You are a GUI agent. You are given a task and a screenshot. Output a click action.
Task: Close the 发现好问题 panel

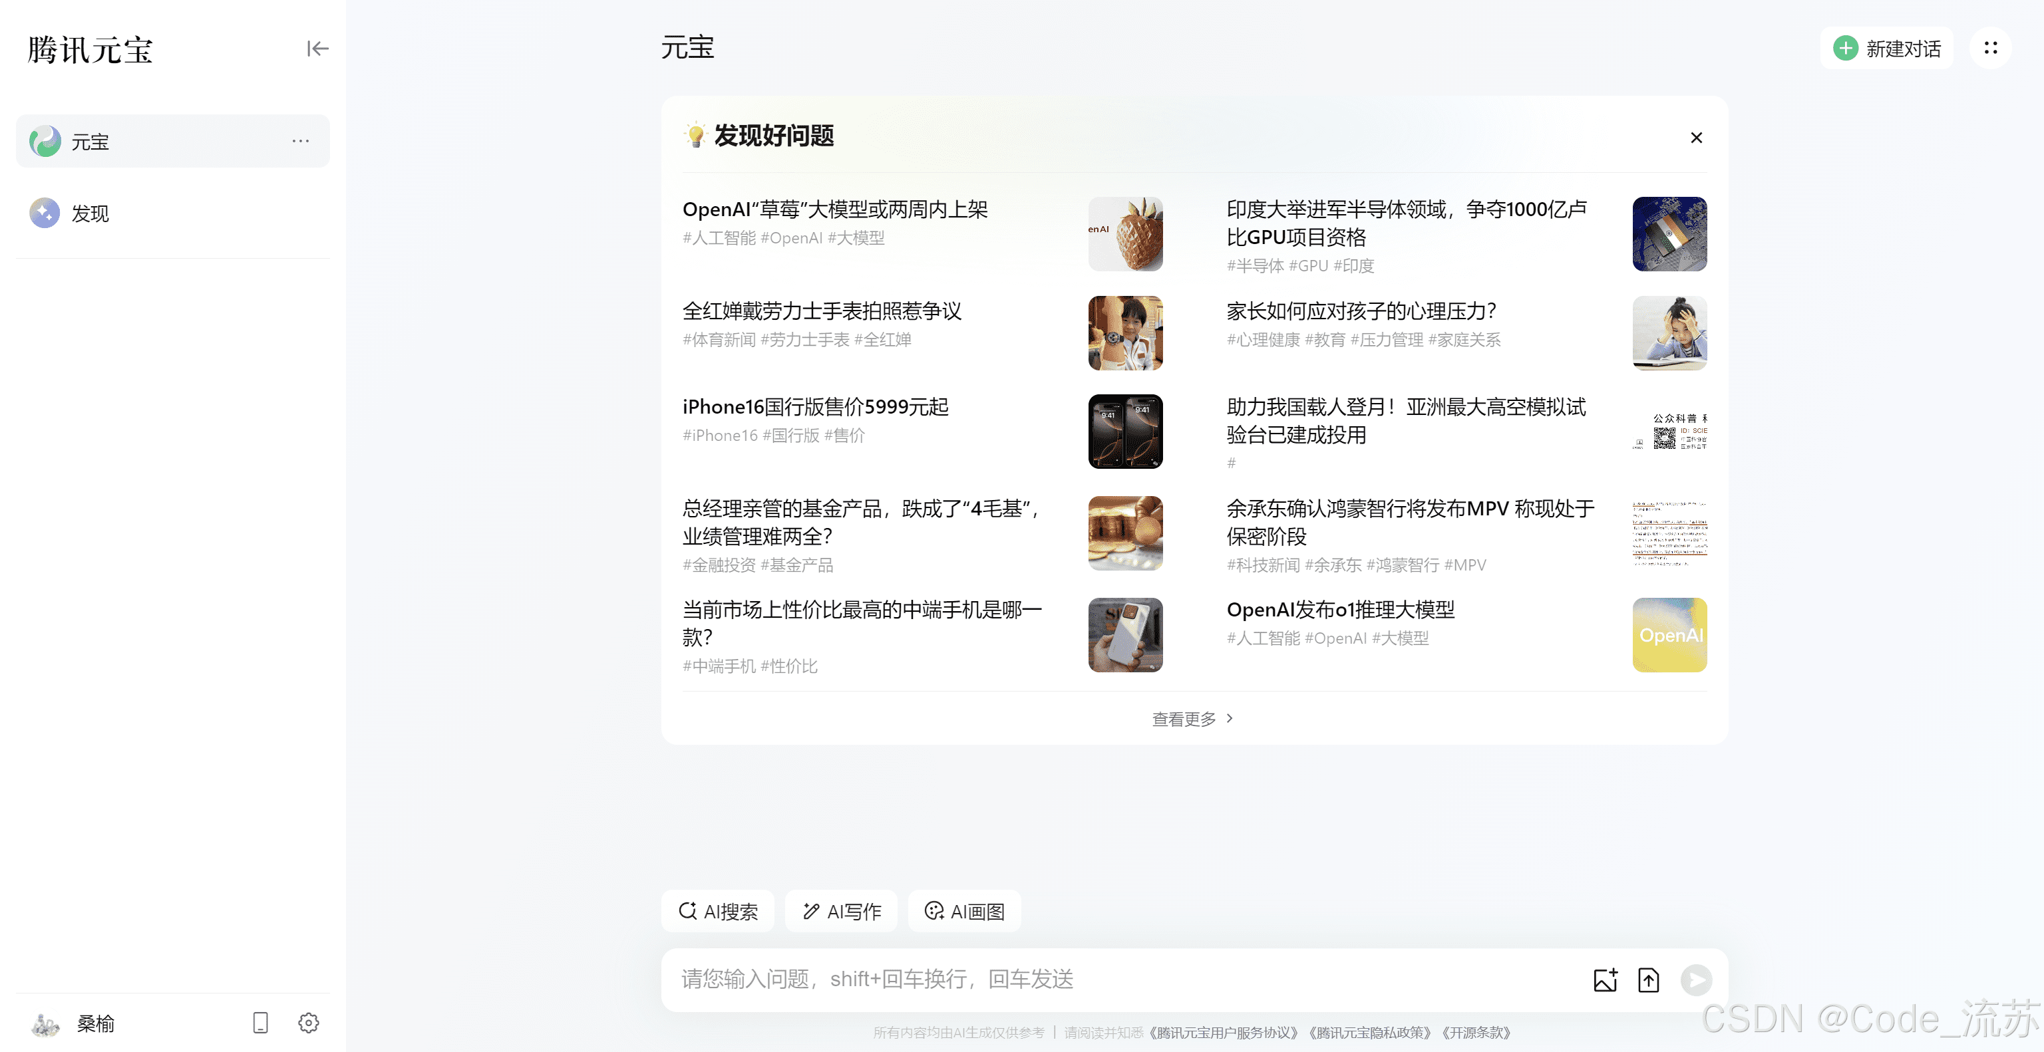tap(1695, 137)
